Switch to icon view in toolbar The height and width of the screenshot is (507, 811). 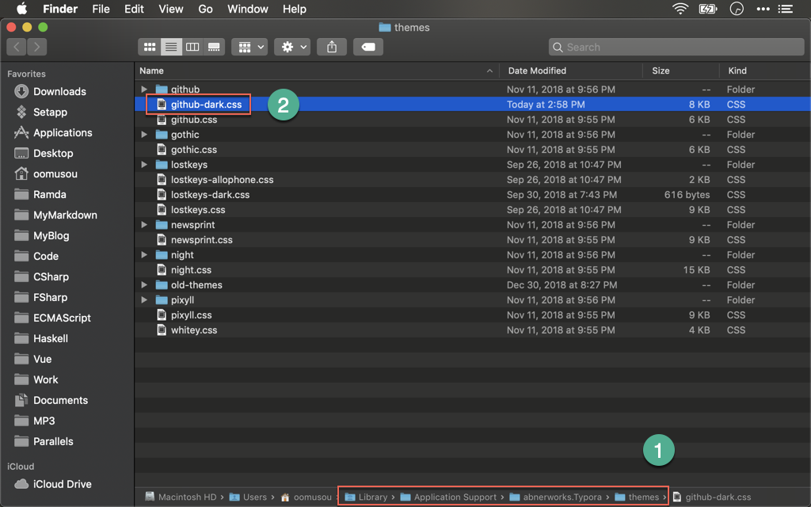pos(150,47)
